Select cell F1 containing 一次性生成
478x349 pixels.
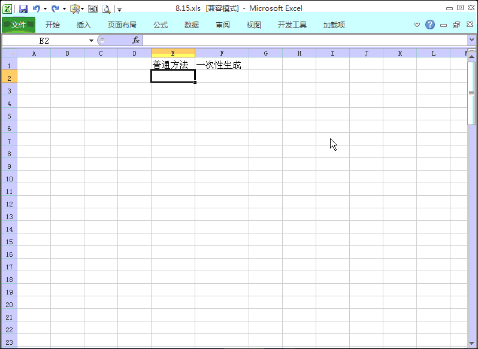[222, 63]
